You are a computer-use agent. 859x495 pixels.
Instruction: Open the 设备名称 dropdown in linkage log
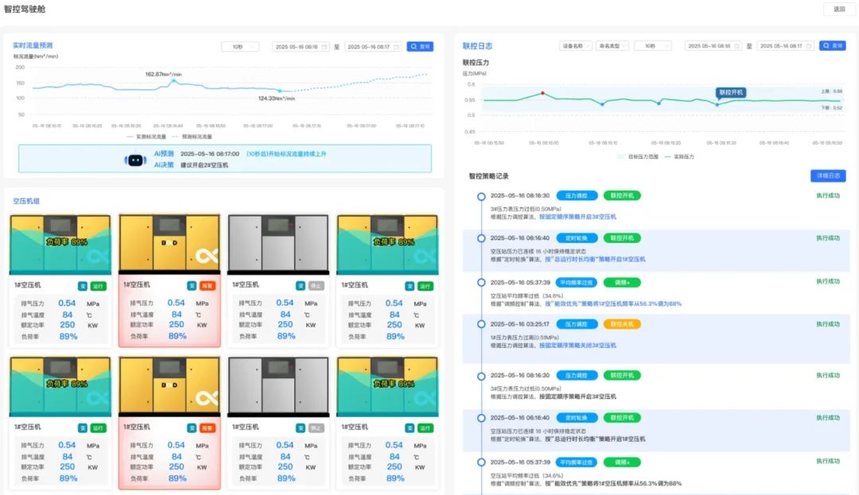[x=576, y=46]
